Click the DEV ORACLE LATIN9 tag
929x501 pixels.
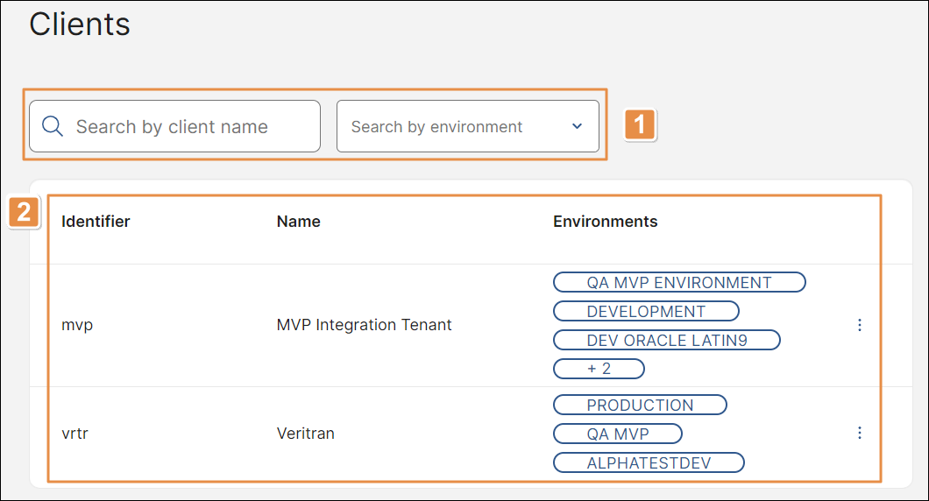point(666,340)
